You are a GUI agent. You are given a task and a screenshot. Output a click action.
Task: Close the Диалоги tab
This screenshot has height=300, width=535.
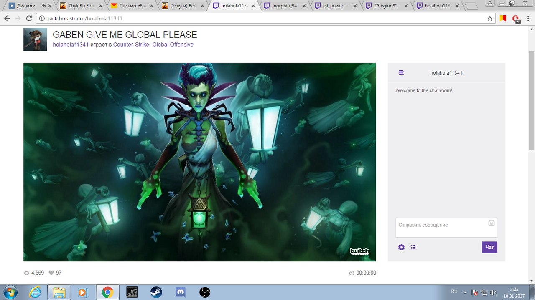(50, 6)
